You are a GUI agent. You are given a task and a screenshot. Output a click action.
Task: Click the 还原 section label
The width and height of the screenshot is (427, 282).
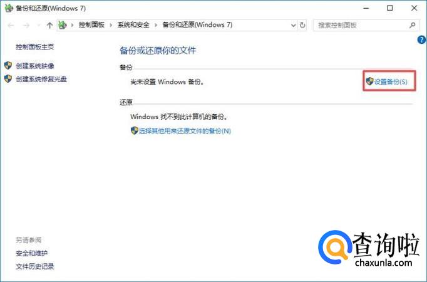[x=126, y=102]
